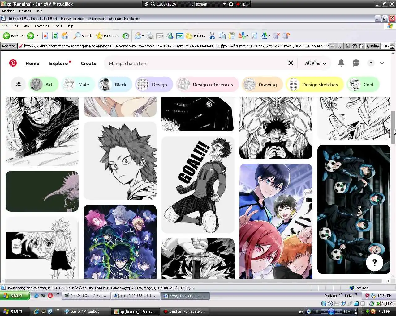396x316 pixels.
Task: Open the GOAL!!! soccer manga pin
Action: coord(198,185)
